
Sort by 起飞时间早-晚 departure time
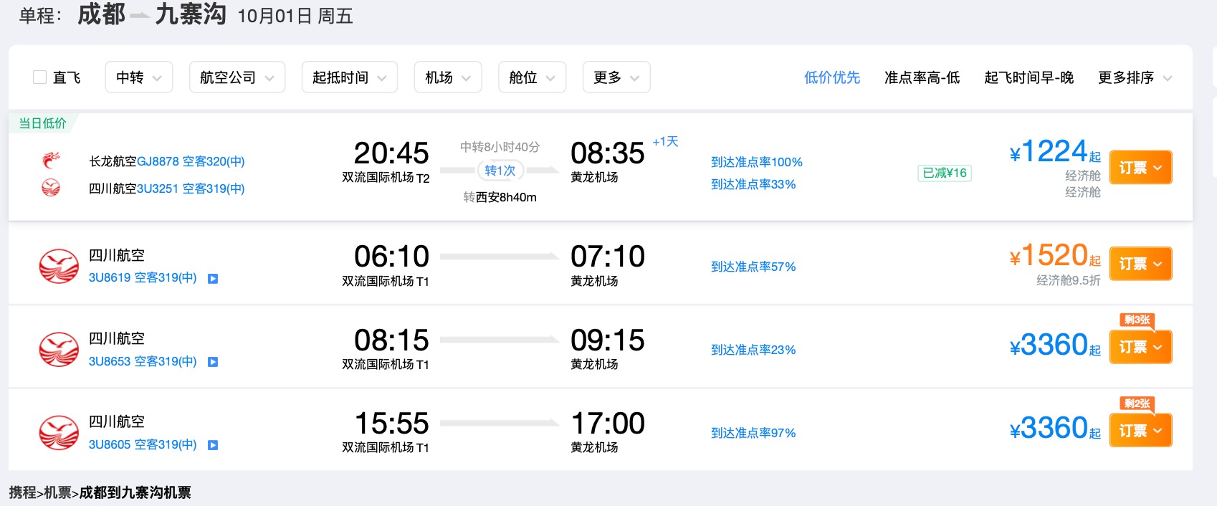(1029, 77)
